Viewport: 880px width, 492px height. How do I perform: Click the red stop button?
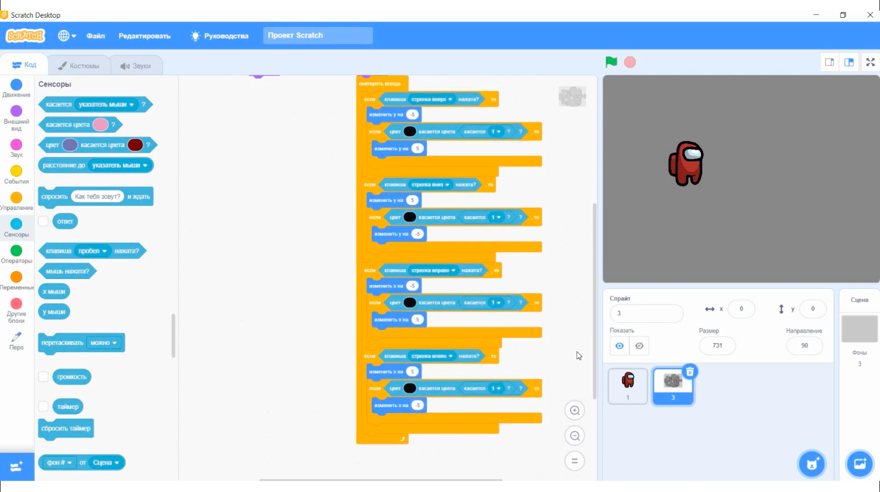click(x=630, y=62)
